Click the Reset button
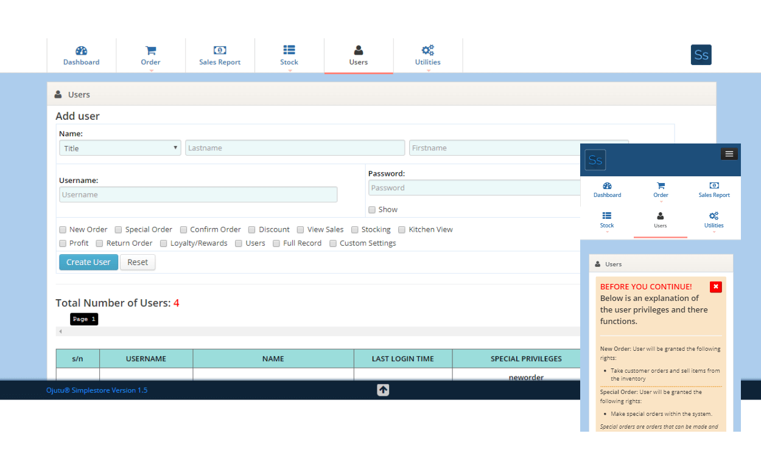 click(x=138, y=262)
